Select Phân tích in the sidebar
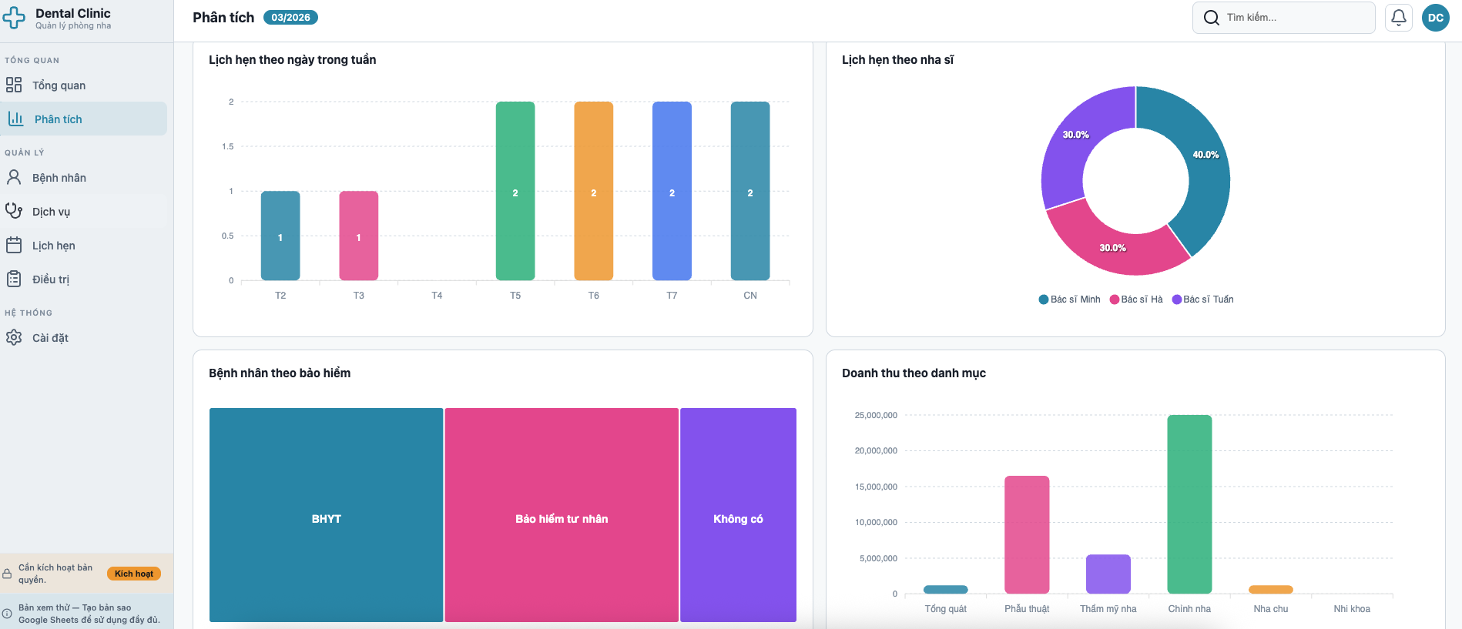 coord(58,119)
